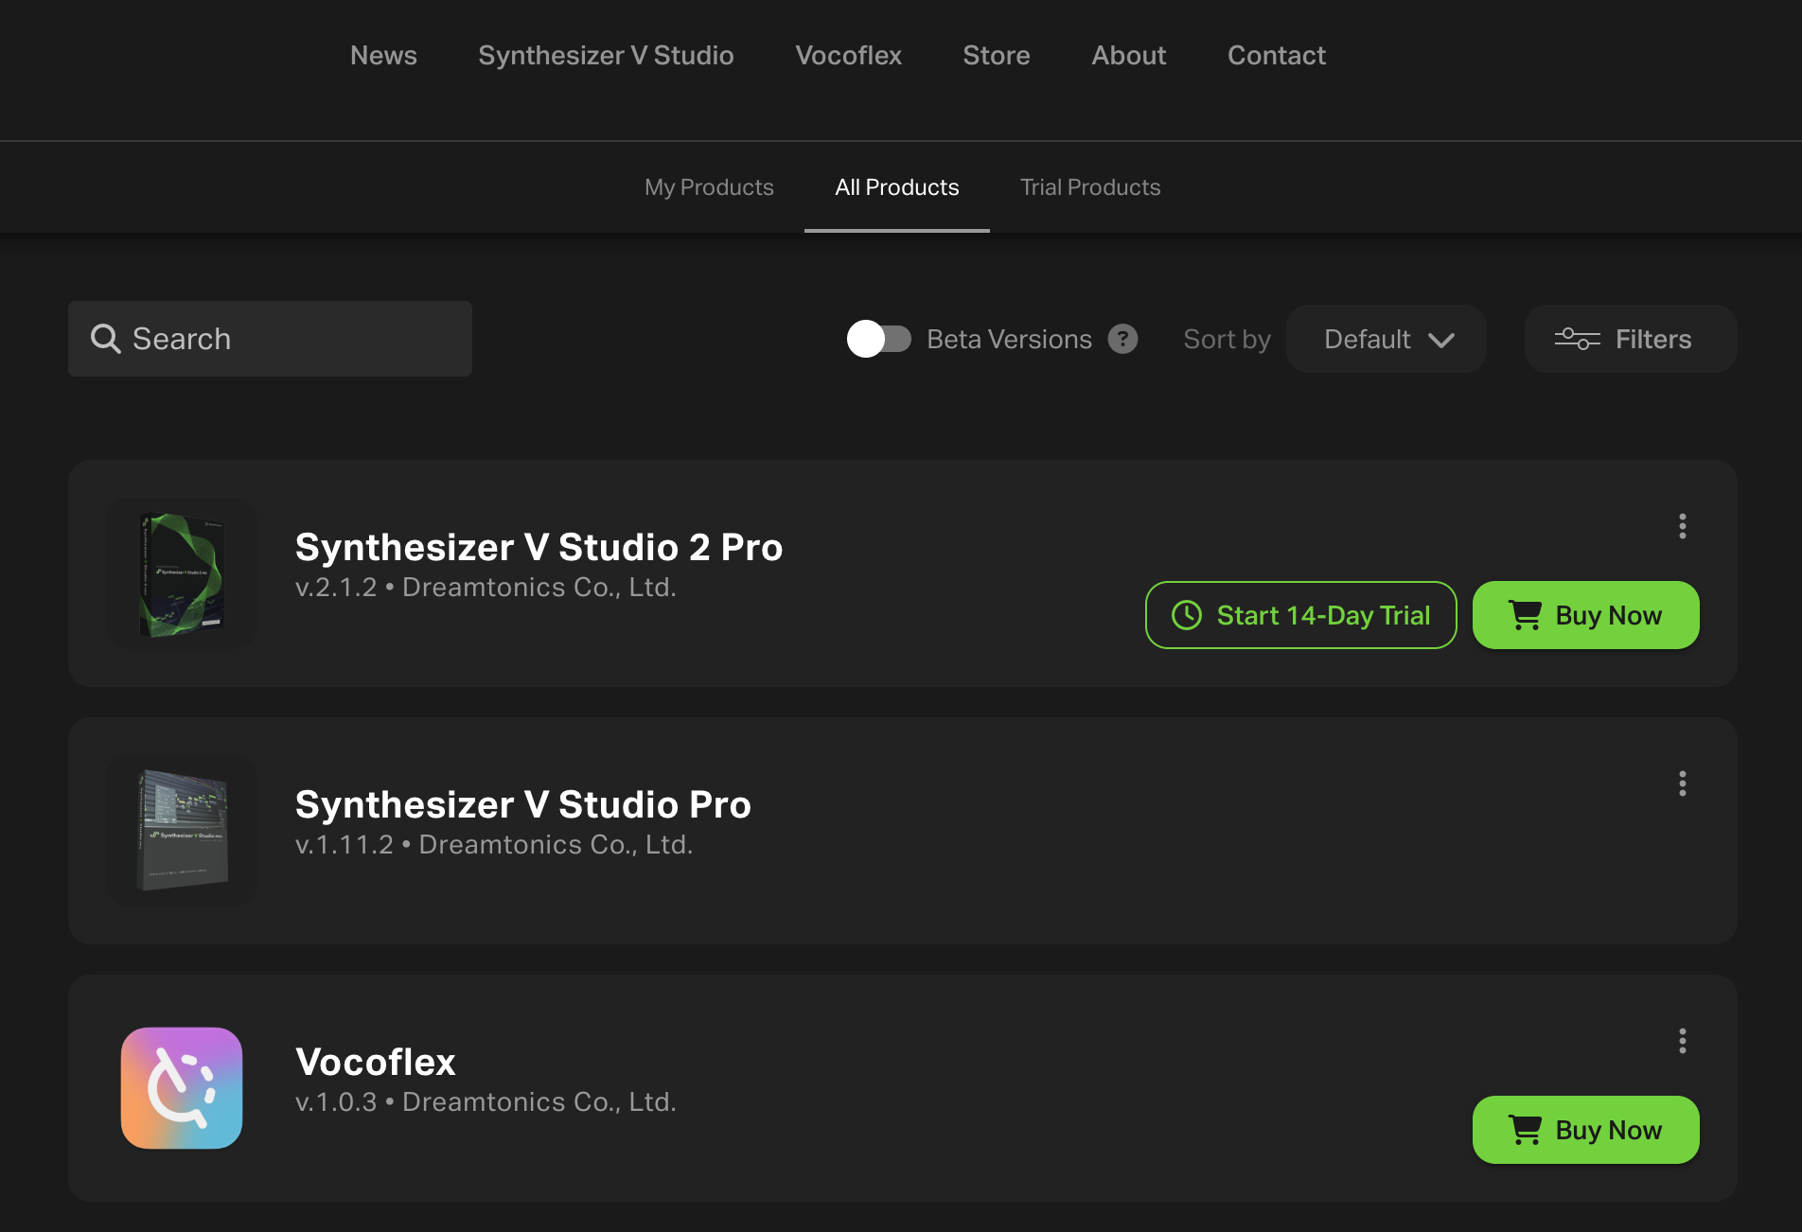Switch to the Trial Products tab
This screenshot has width=1802, height=1232.
pos(1090,187)
